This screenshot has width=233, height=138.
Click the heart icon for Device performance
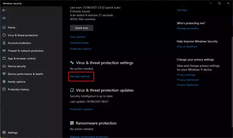(x=4, y=74)
